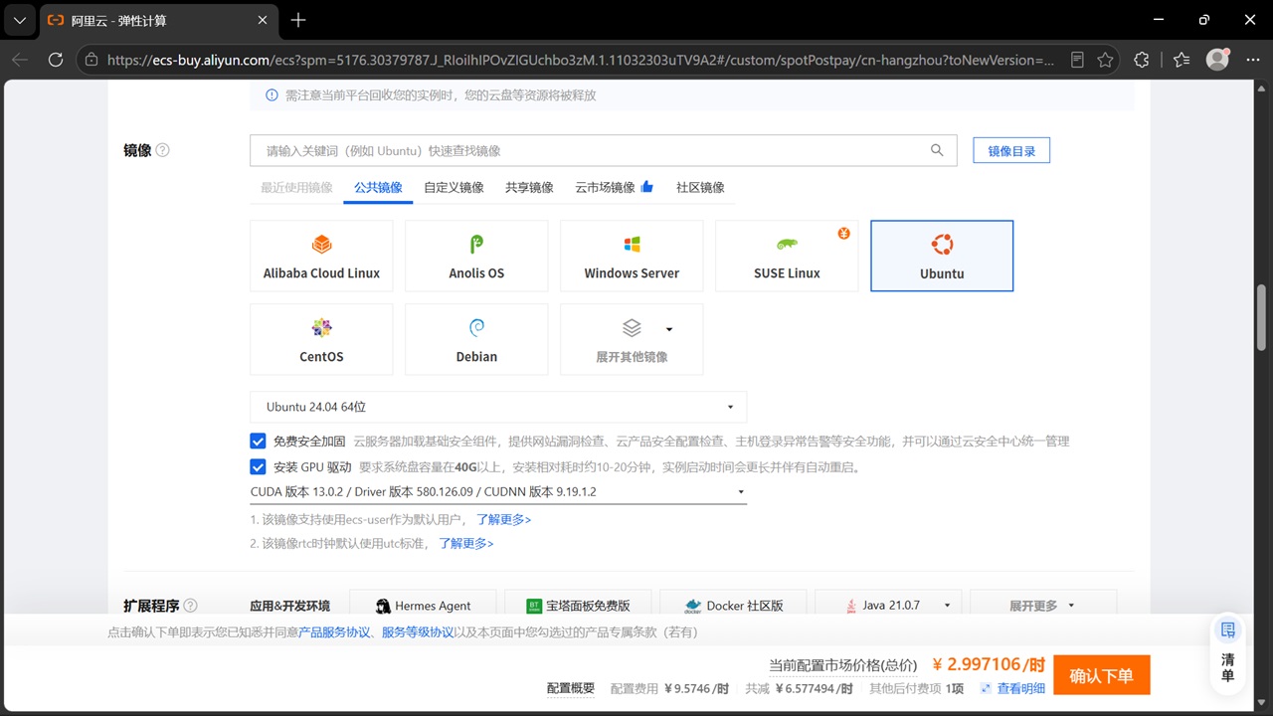Image resolution: width=1273 pixels, height=716 pixels.
Task: Switch to the 社区镜像 tab
Action: [x=700, y=187]
